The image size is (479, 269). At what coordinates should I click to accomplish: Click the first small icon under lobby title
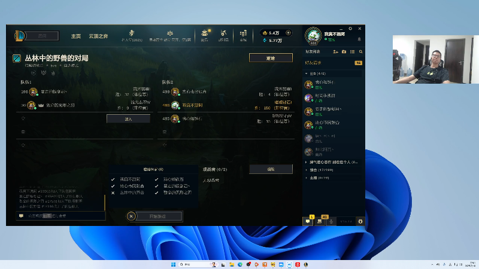tap(34, 72)
